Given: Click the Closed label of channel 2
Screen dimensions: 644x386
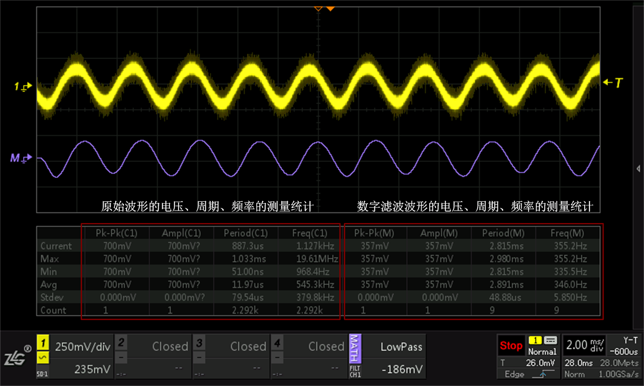Looking at the screenshot, I should coord(170,347).
